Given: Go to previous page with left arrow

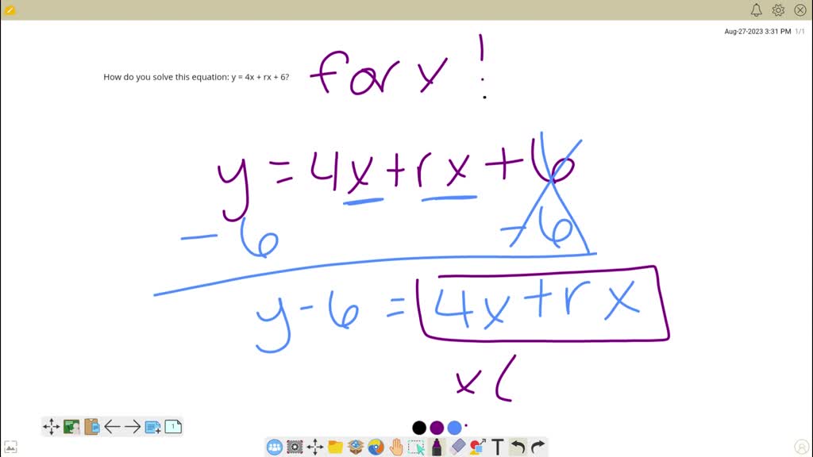Looking at the screenshot, I should pos(112,427).
